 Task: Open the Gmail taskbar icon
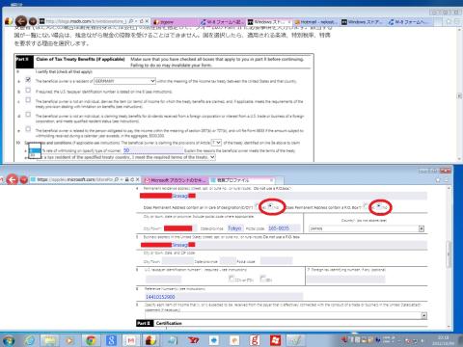tap(131, 340)
